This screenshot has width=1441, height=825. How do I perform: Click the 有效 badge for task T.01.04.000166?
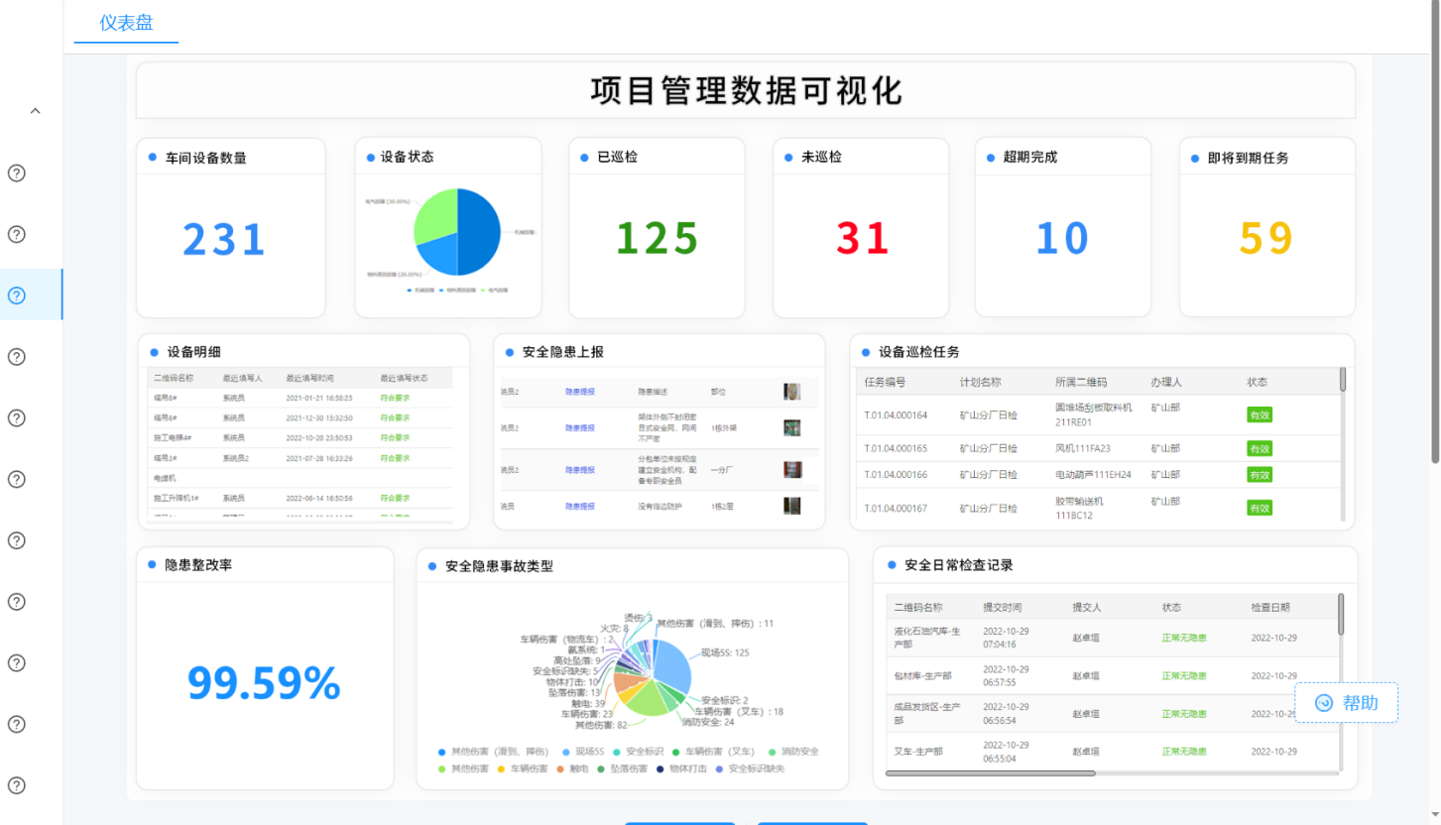(x=1260, y=475)
